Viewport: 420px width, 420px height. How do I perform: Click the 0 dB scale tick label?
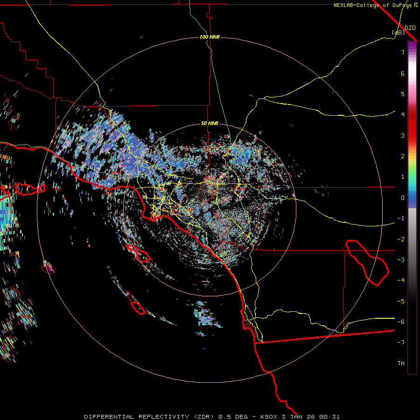point(403,198)
